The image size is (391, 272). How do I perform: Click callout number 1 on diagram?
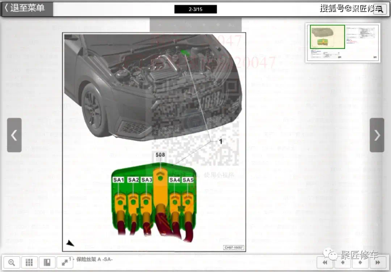pyautogui.click(x=220, y=141)
